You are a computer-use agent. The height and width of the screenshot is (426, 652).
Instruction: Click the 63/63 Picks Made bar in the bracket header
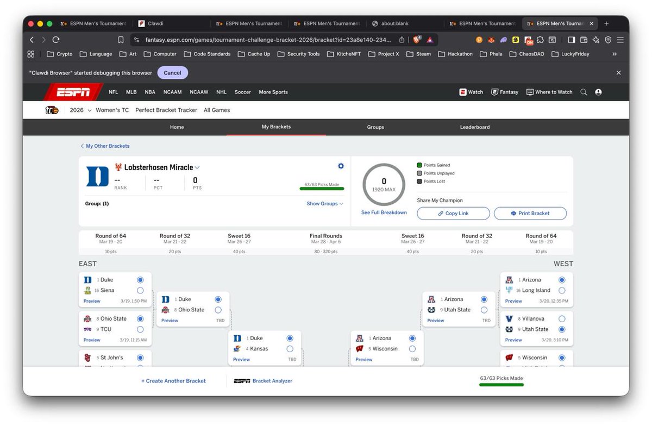point(322,189)
